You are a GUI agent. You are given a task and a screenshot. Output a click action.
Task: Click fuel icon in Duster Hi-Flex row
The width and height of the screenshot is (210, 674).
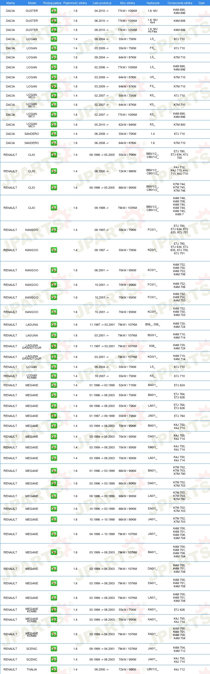point(54,30)
